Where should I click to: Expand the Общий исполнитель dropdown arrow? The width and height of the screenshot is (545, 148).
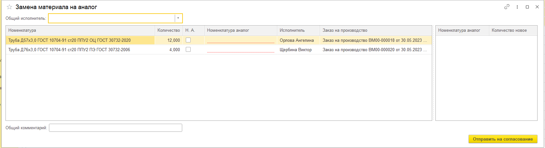pos(178,18)
